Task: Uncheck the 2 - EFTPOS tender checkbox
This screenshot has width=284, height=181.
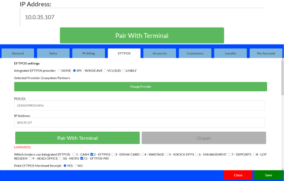Action: [x=92, y=154]
